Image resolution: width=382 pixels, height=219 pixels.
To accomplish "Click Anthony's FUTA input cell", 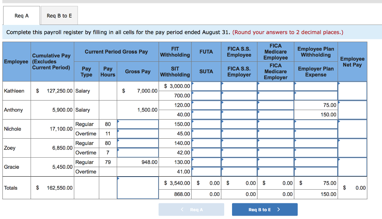I will [x=206, y=105].
